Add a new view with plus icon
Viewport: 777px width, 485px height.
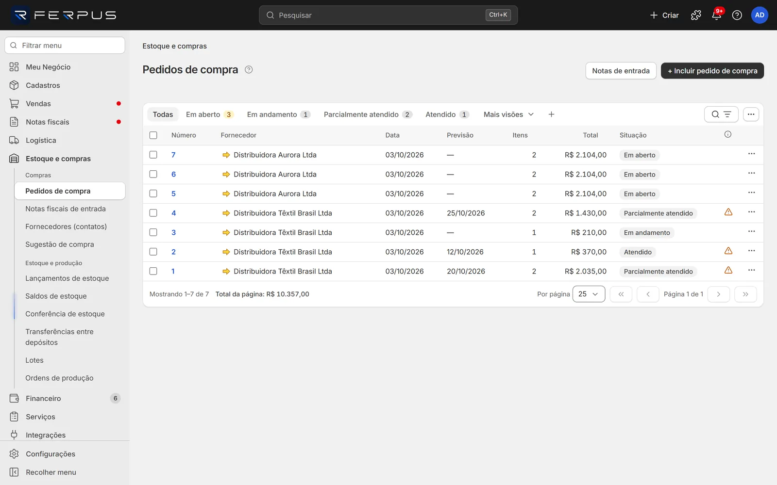pyautogui.click(x=551, y=114)
